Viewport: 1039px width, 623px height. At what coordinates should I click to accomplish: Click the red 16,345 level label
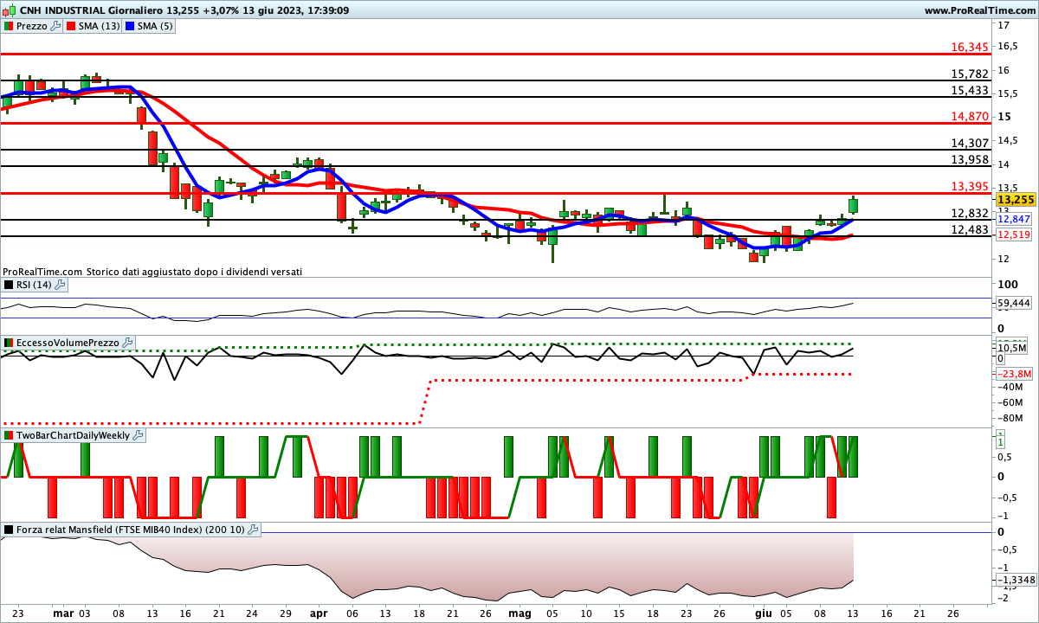(970, 47)
